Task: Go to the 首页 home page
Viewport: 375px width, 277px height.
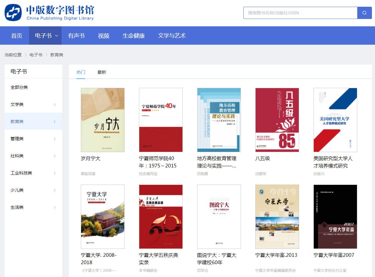Action: tap(17, 36)
